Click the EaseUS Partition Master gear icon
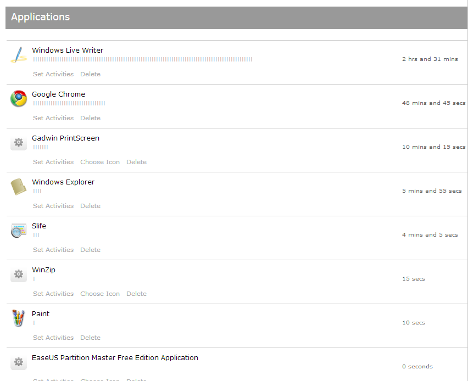The height and width of the screenshot is (381, 468). coord(19,362)
